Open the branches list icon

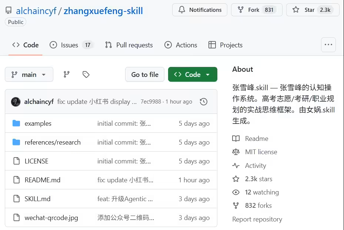[67, 74]
